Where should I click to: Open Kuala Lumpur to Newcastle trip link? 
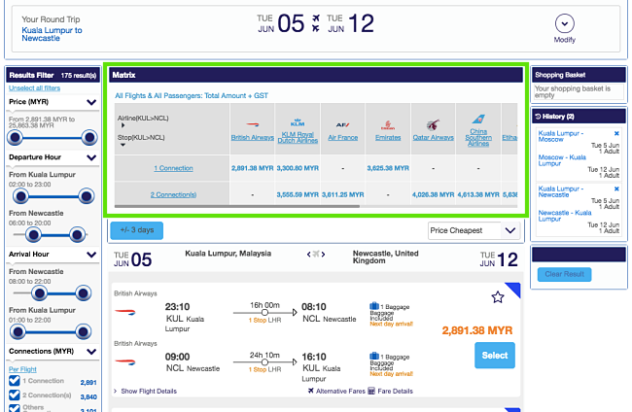coord(52,34)
